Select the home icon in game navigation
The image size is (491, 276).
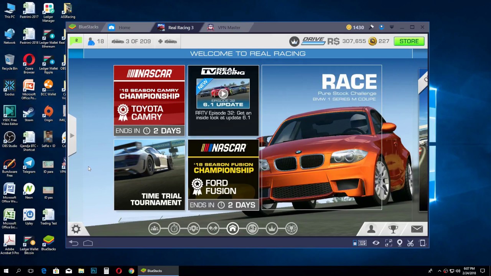click(232, 229)
